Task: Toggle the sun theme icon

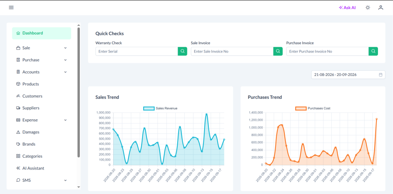Action: click(x=368, y=8)
